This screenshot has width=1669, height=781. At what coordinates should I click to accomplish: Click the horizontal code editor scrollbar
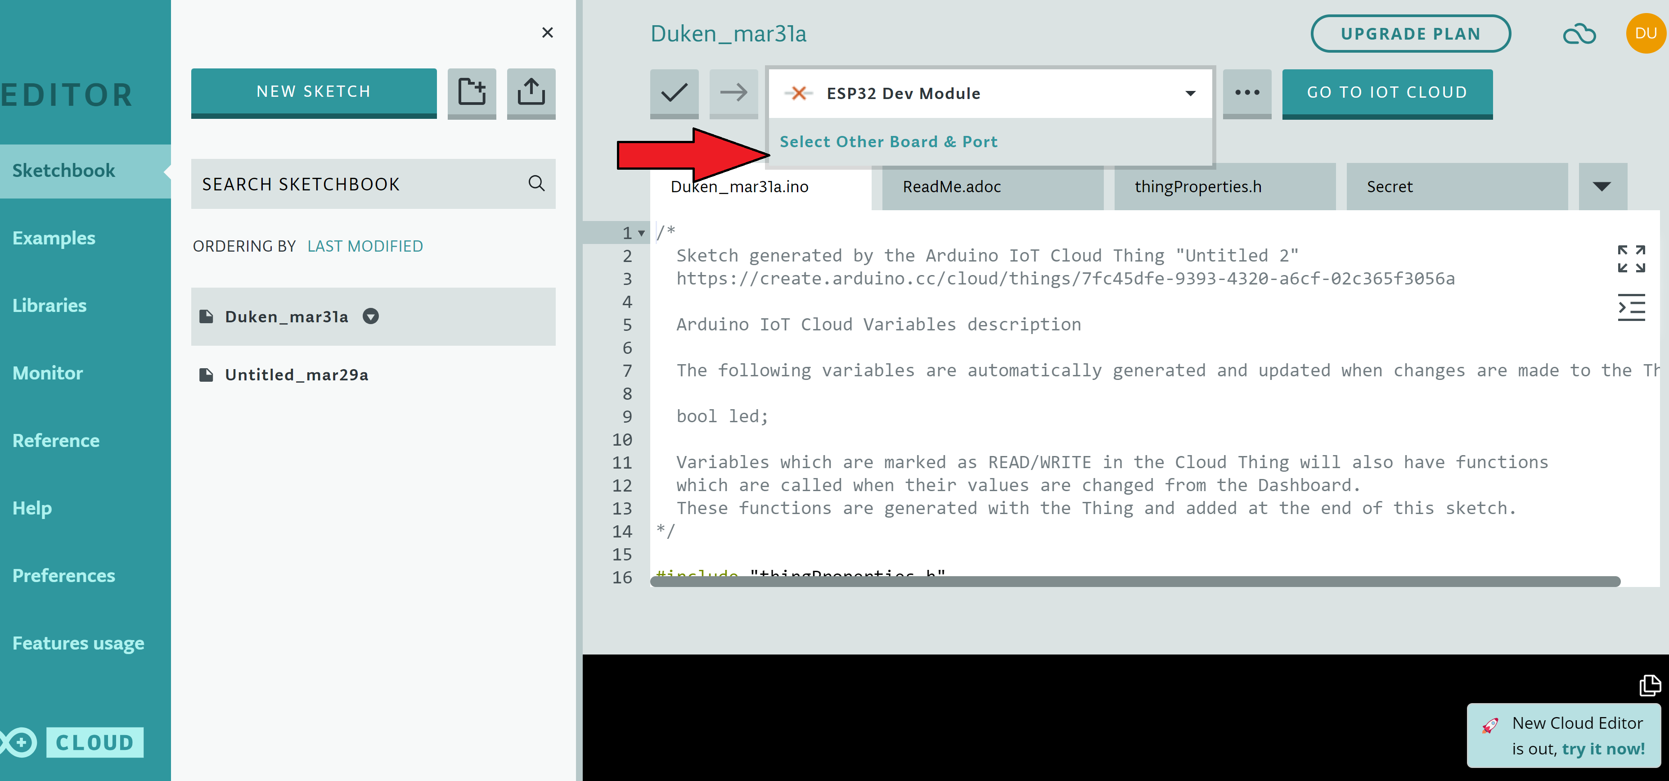click(x=1134, y=582)
